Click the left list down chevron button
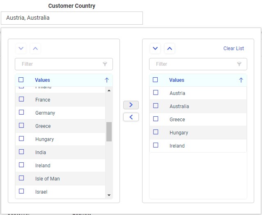262x215 pixels. tap(21, 49)
